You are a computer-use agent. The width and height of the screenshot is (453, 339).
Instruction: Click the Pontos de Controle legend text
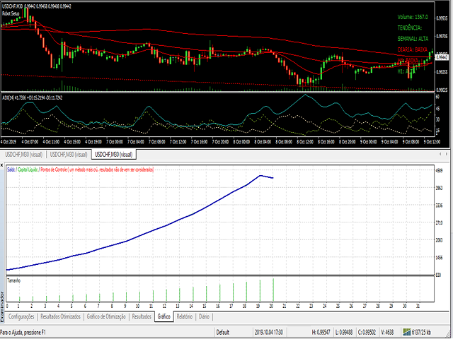[97, 169]
